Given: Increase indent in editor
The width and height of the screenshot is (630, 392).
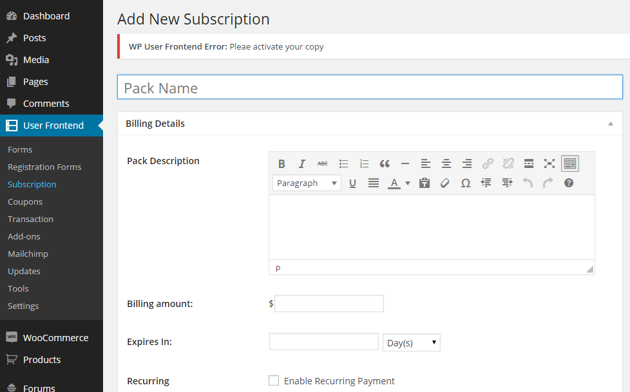Looking at the screenshot, I should [507, 183].
